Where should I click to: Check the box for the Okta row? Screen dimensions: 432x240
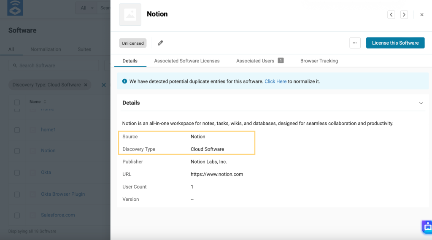click(x=17, y=173)
